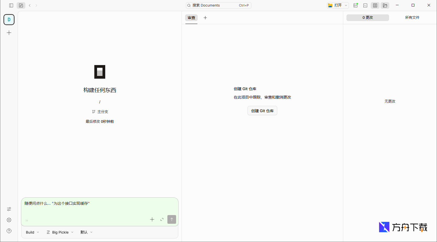Select the 所有文件 tab
Screen dimensions: 437x242
point(412,17)
